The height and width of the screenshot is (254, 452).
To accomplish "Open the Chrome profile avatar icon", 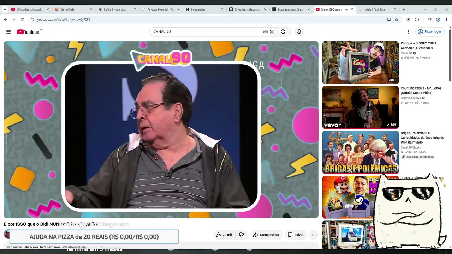I will (x=438, y=20).
